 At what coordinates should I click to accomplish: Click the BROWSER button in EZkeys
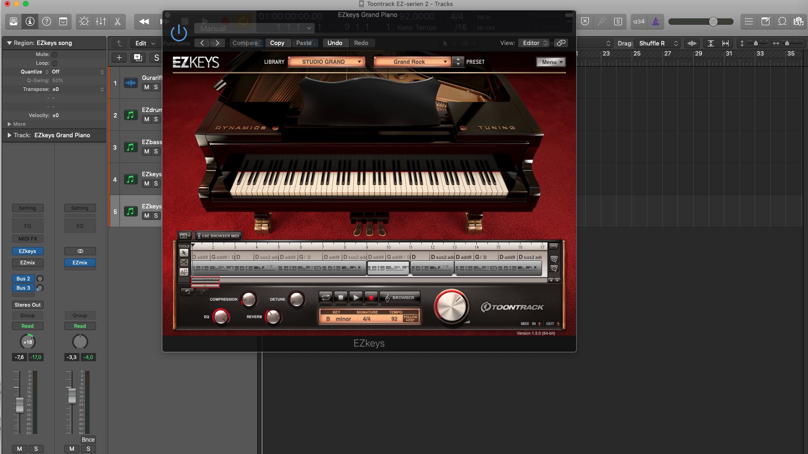400,297
